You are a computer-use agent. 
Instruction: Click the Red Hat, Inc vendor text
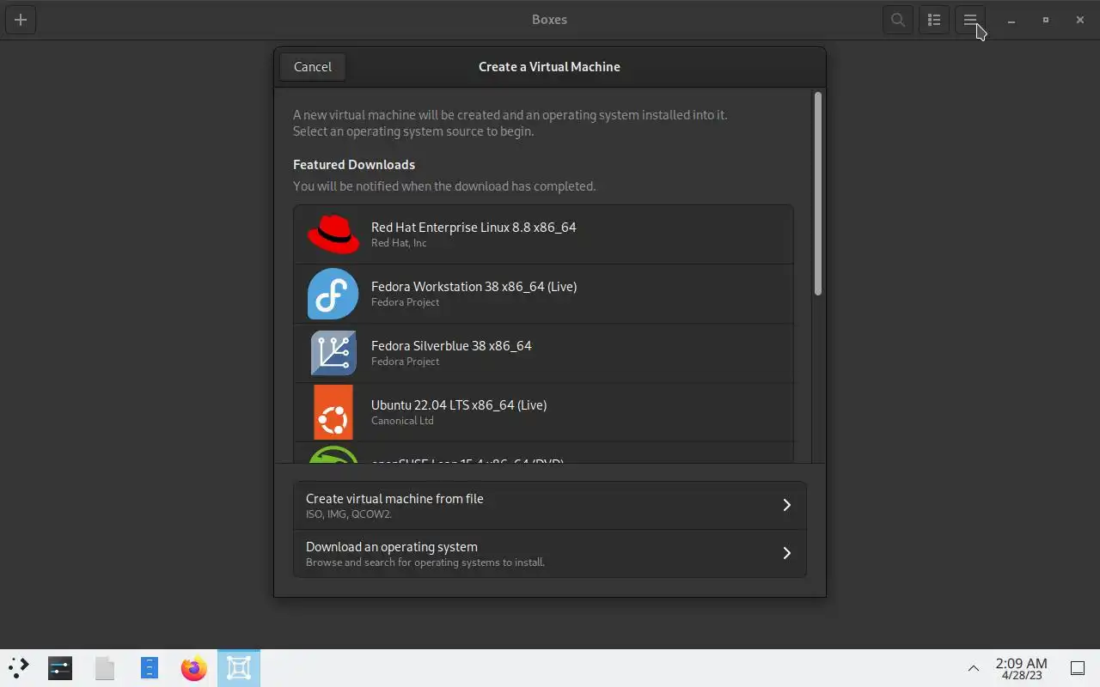click(399, 243)
